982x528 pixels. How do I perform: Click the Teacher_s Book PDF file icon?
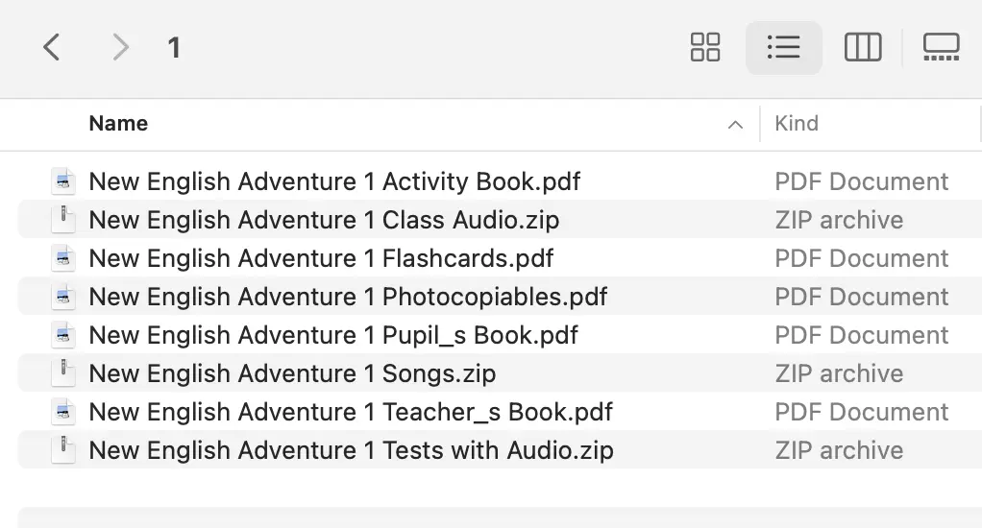[x=63, y=412]
